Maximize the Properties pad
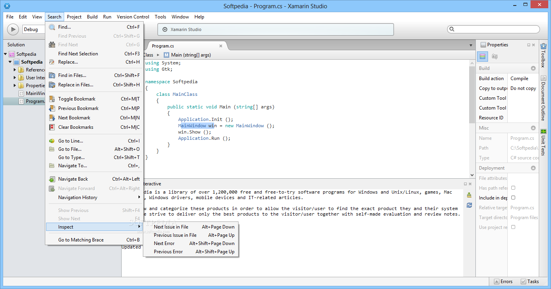Image resolution: width=551 pixels, height=289 pixels. [529, 45]
